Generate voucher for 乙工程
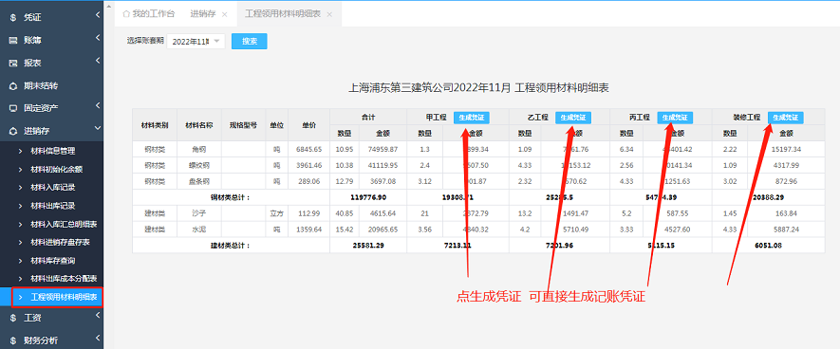 point(573,118)
